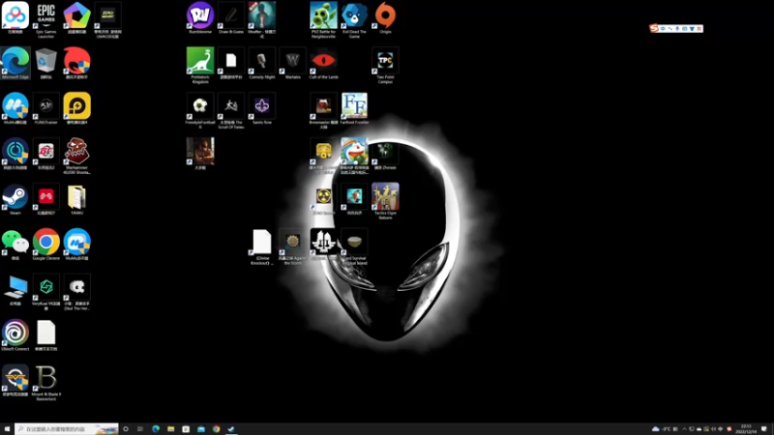Image resolution: width=774 pixels, height=435 pixels.
Task: Open Task View on the taskbar
Action: pyautogui.click(x=140, y=429)
